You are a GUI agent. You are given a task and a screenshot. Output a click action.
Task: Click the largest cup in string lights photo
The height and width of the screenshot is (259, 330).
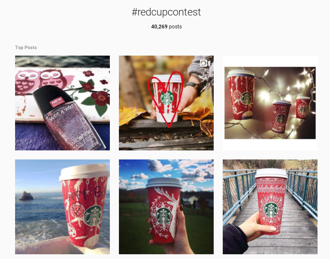tap(241, 95)
